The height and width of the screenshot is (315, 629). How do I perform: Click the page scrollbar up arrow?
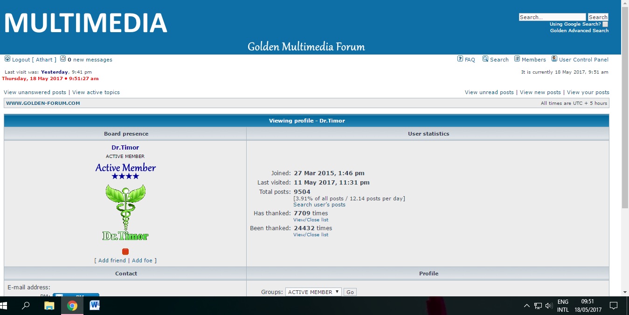pyautogui.click(x=625, y=4)
